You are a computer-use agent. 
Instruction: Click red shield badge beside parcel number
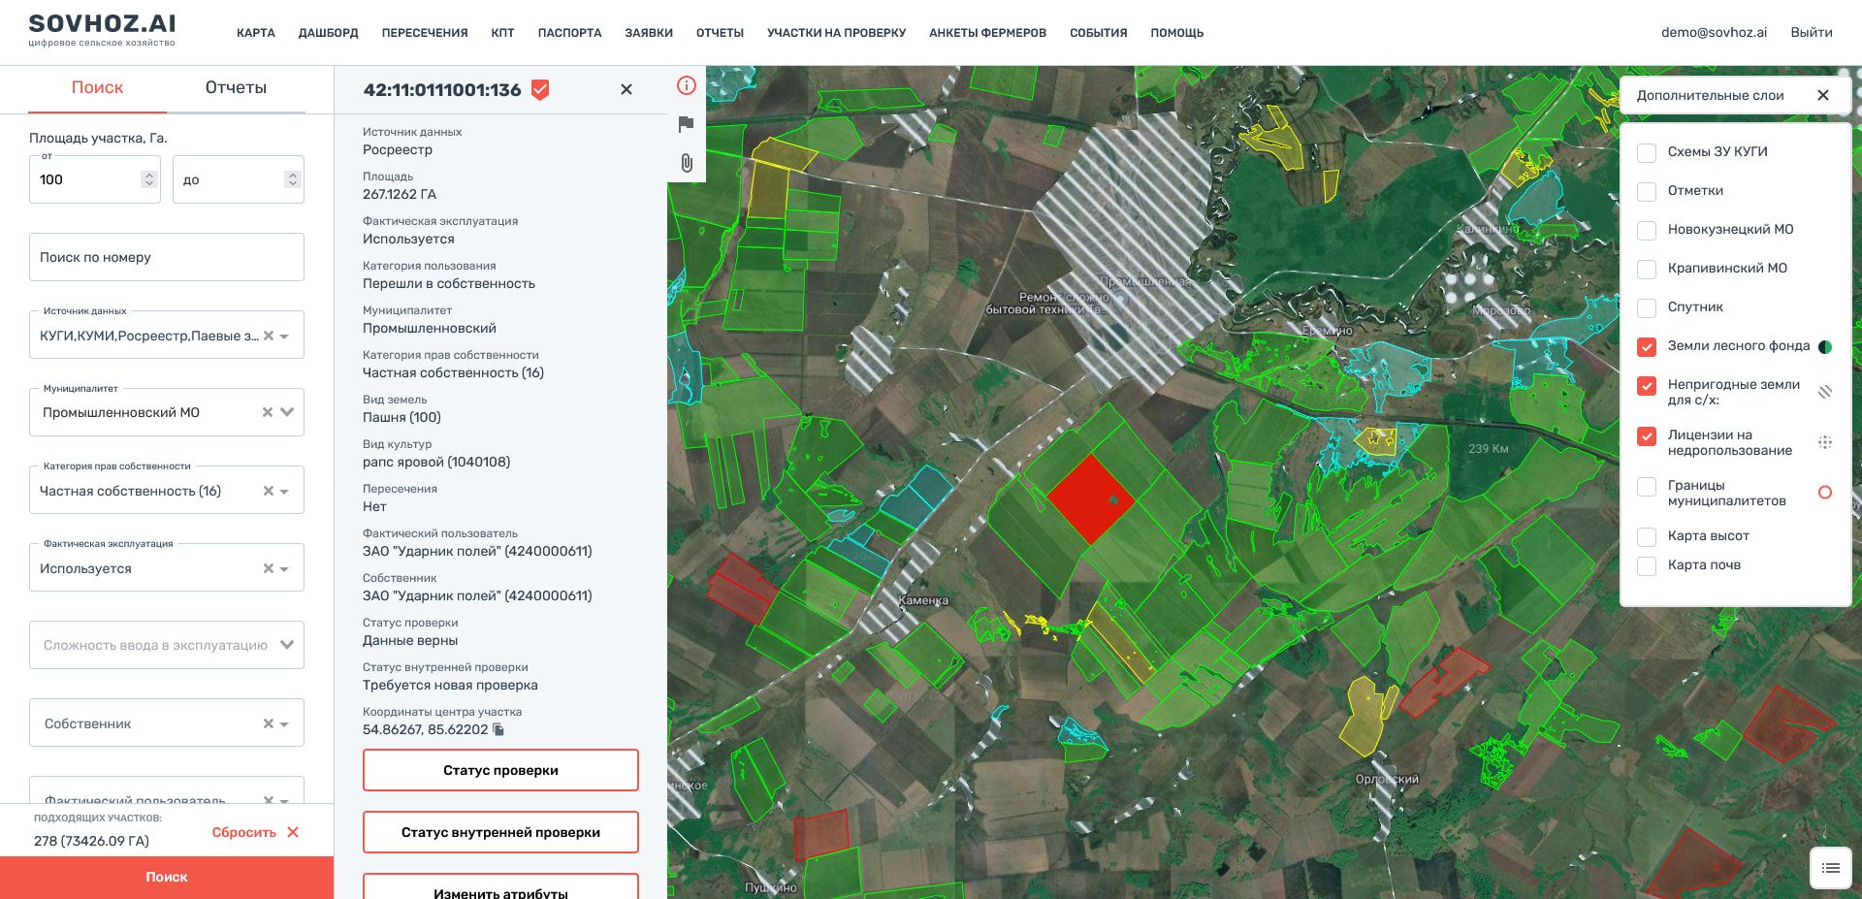pyautogui.click(x=541, y=90)
